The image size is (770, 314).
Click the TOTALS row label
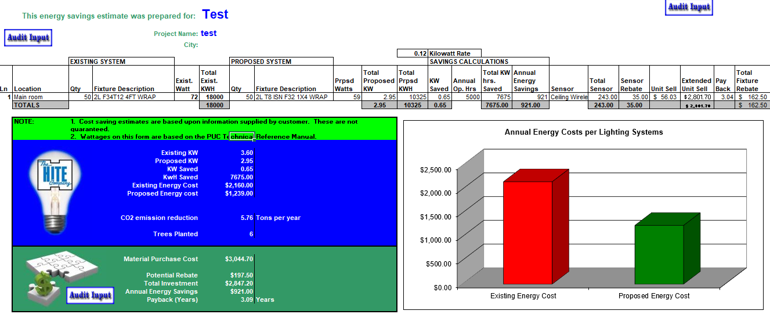click(27, 105)
